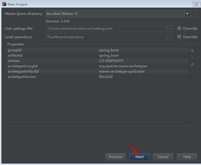Select the archetypeGroupId property row

[98, 66]
